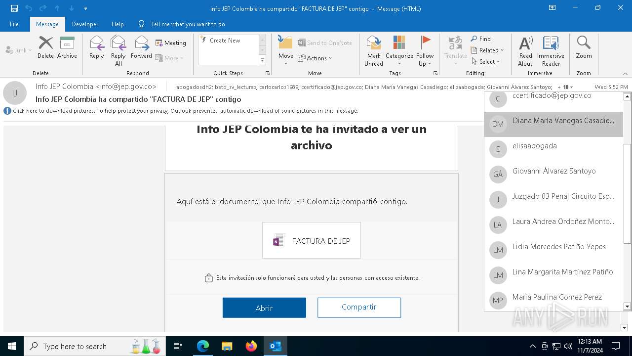Image resolution: width=632 pixels, height=356 pixels.
Task: Customize the Quick Access Toolbar dropdown
Action: (x=86, y=8)
